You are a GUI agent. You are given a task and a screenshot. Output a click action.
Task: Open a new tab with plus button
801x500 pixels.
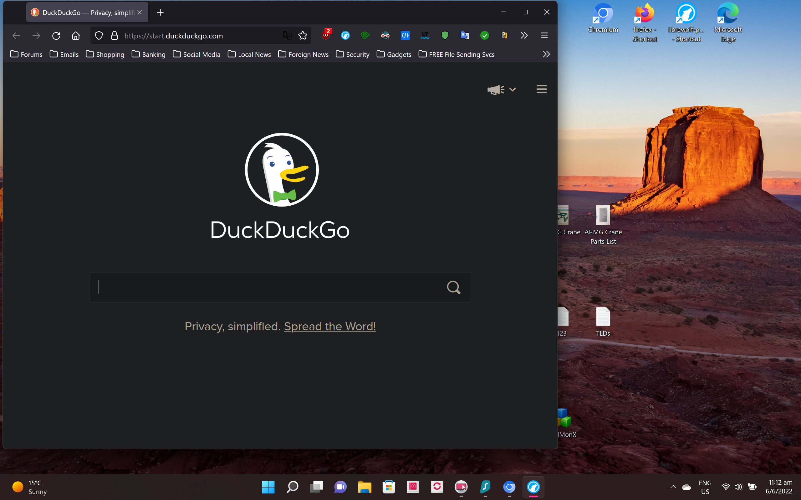(160, 12)
